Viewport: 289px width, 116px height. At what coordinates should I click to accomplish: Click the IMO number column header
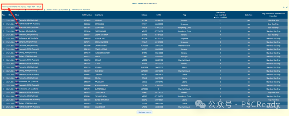[x=87, y=15]
